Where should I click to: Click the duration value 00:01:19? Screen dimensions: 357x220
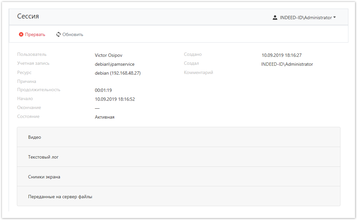(x=103, y=90)
